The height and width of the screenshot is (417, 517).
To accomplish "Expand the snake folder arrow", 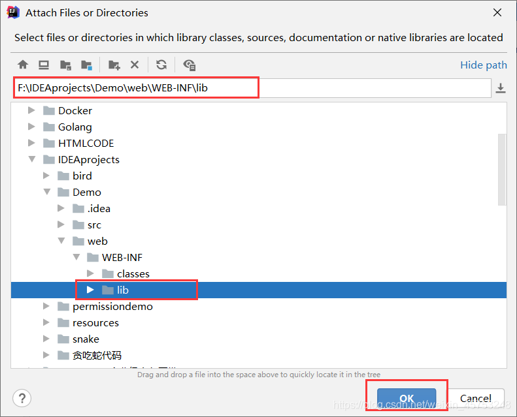I will 46,339.
